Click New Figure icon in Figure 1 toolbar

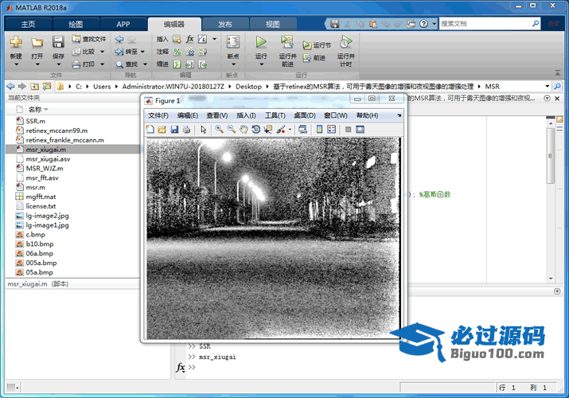(x=150, y=129)
